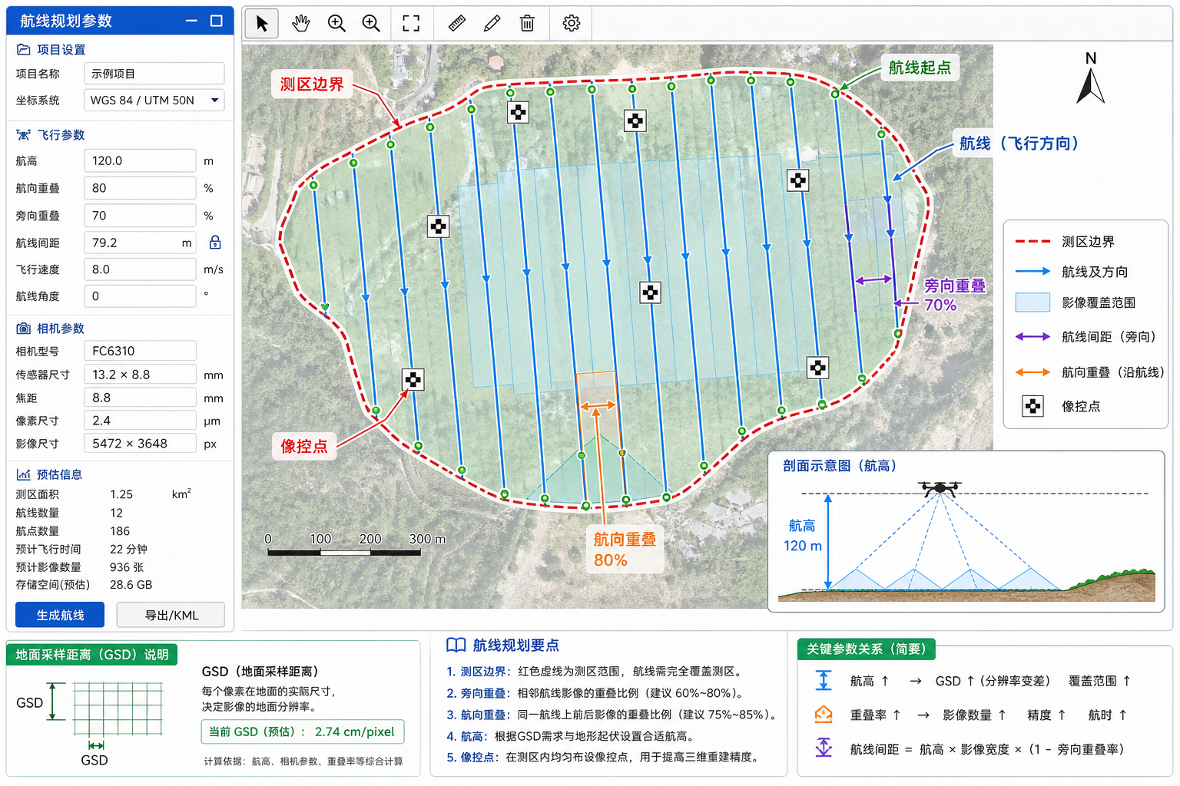Click the 测区面积 value 1.25
This screenshot has width=1180, height=786.
121,494
